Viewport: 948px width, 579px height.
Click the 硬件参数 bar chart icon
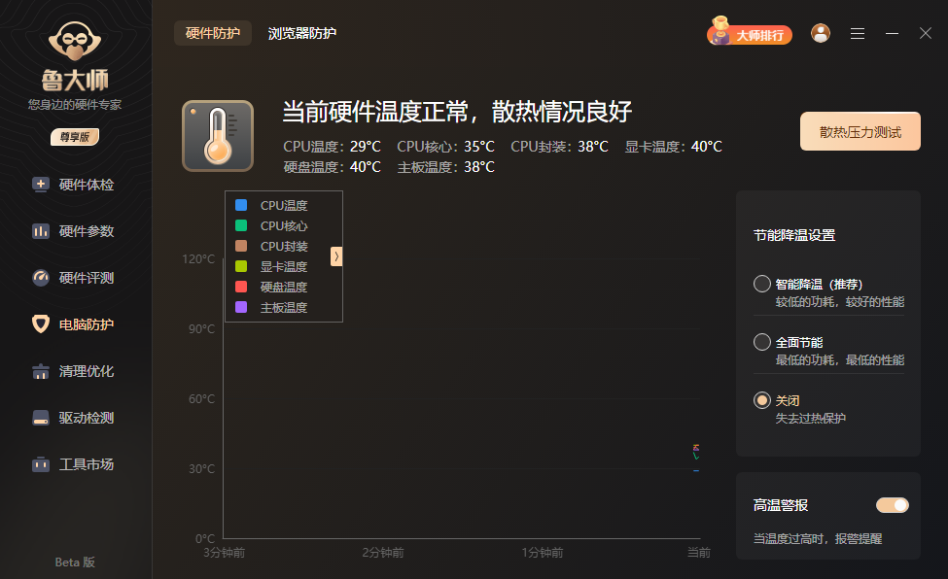41,231
